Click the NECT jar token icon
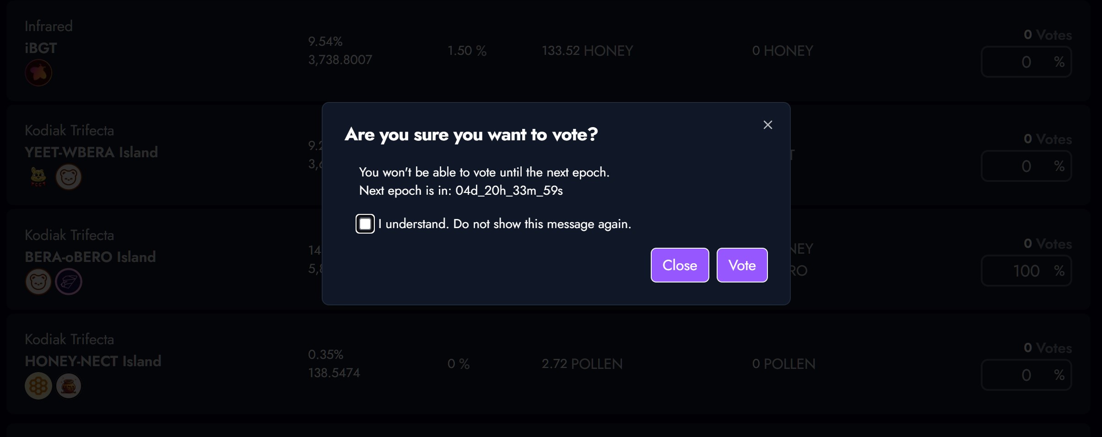The image size is (1102, 437). pyautogui.click(x=69, y=386)
